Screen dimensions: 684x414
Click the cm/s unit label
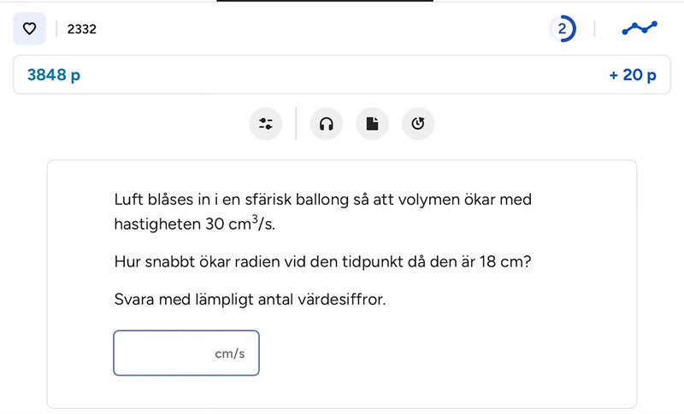(230, 353)
